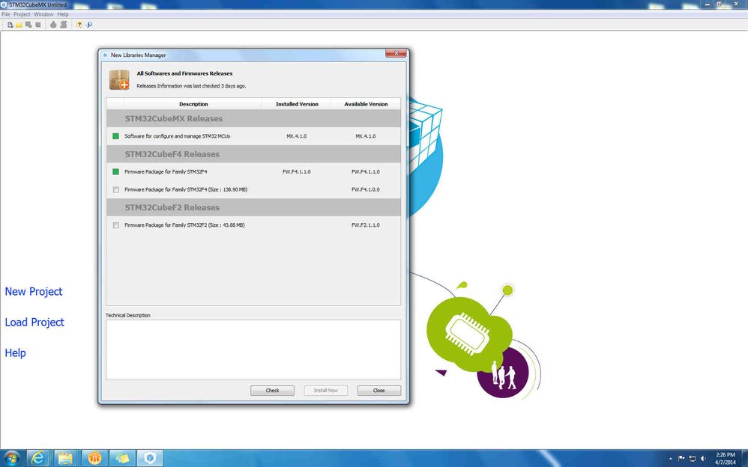
Task: Click the taskbar clock showing 2:26 PM
Action: pyautogui.click(x=725, y=459)
